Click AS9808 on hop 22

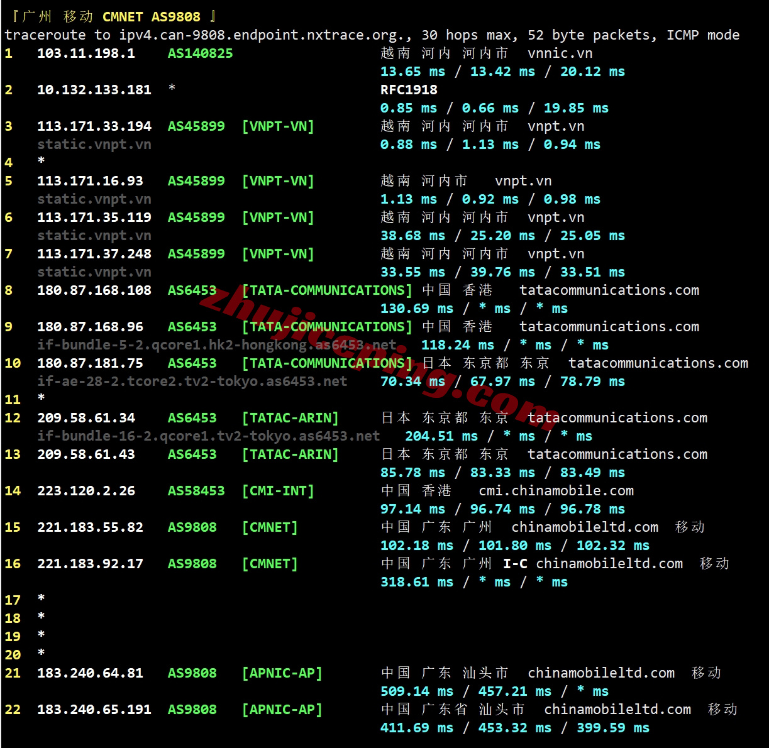(x=192, y=710)
